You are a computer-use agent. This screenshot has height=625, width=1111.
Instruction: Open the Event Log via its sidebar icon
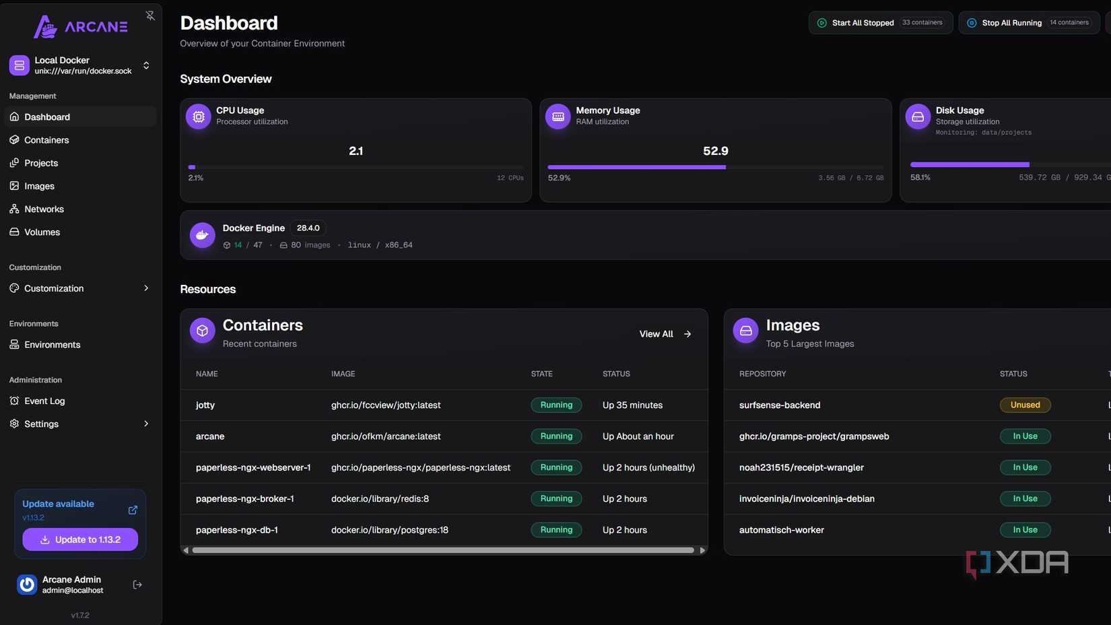[13, 401]
